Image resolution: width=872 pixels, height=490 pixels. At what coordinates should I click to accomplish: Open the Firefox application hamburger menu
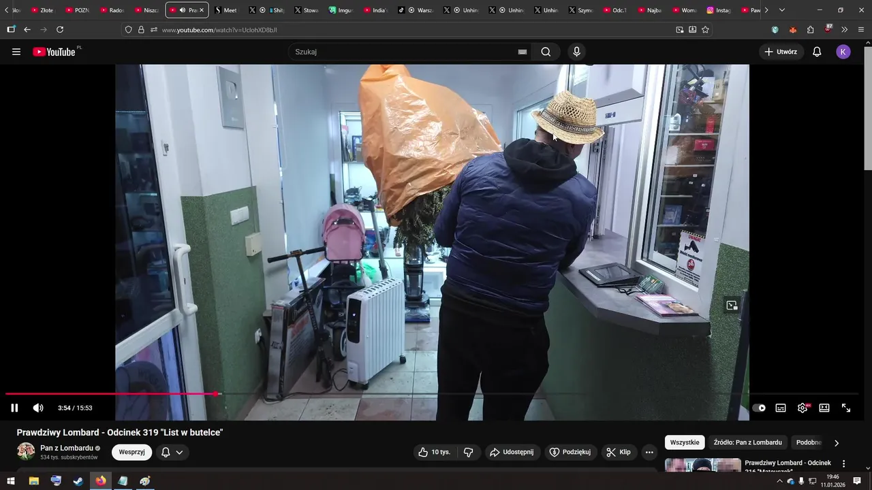coord(861,29)
